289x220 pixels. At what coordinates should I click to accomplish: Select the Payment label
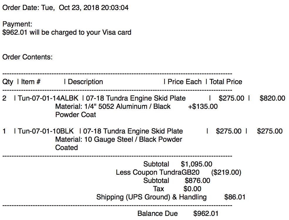(x=17, y=24)
